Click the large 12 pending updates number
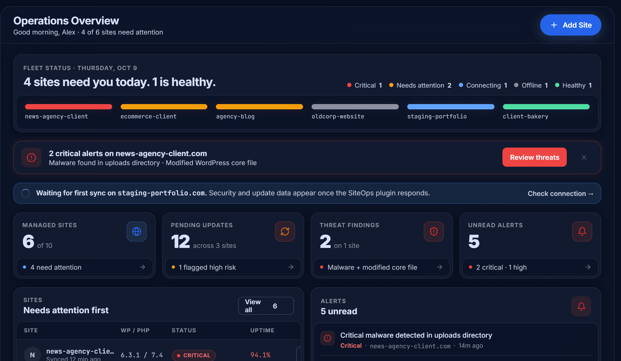 [x=181, y=242]
